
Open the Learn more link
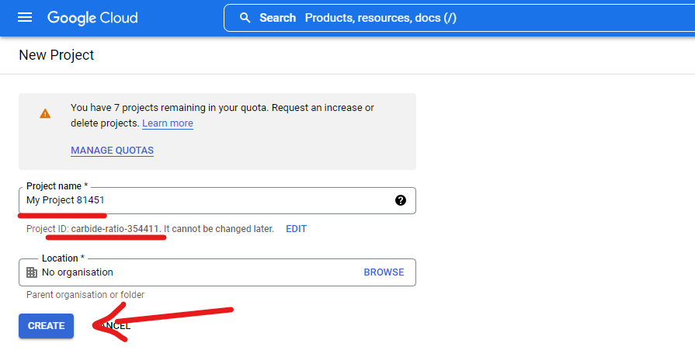[168, 123]
